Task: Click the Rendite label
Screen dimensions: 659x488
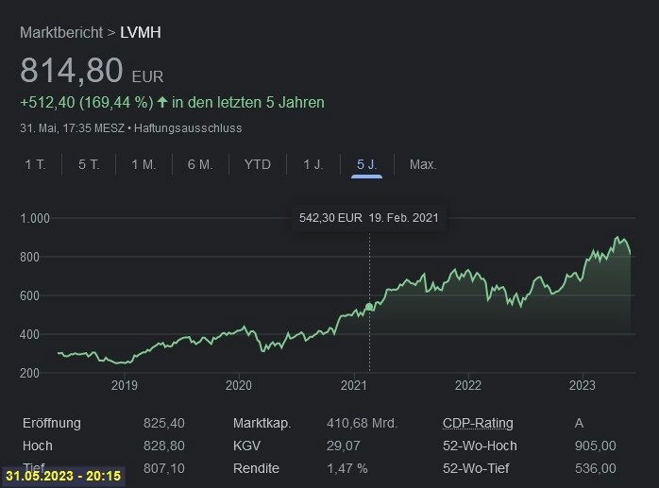Action: pyautogui.click(x=256, y=468)
